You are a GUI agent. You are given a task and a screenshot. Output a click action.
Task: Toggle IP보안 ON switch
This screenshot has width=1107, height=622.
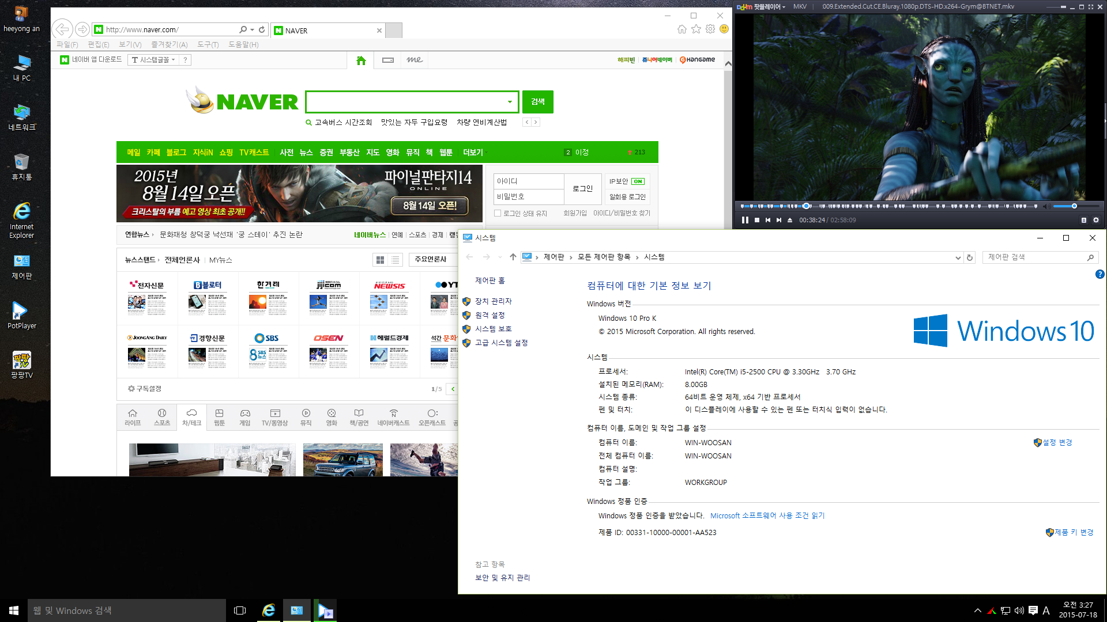(638, 181)
